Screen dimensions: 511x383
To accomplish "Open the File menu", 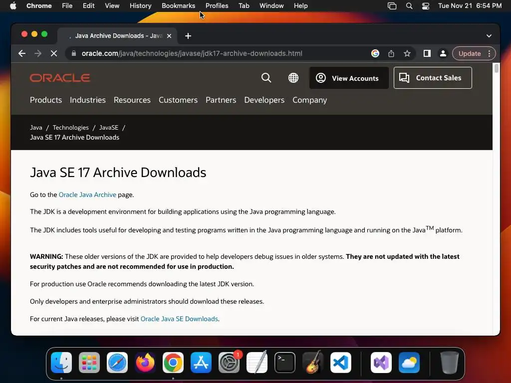I will (67, 6).
